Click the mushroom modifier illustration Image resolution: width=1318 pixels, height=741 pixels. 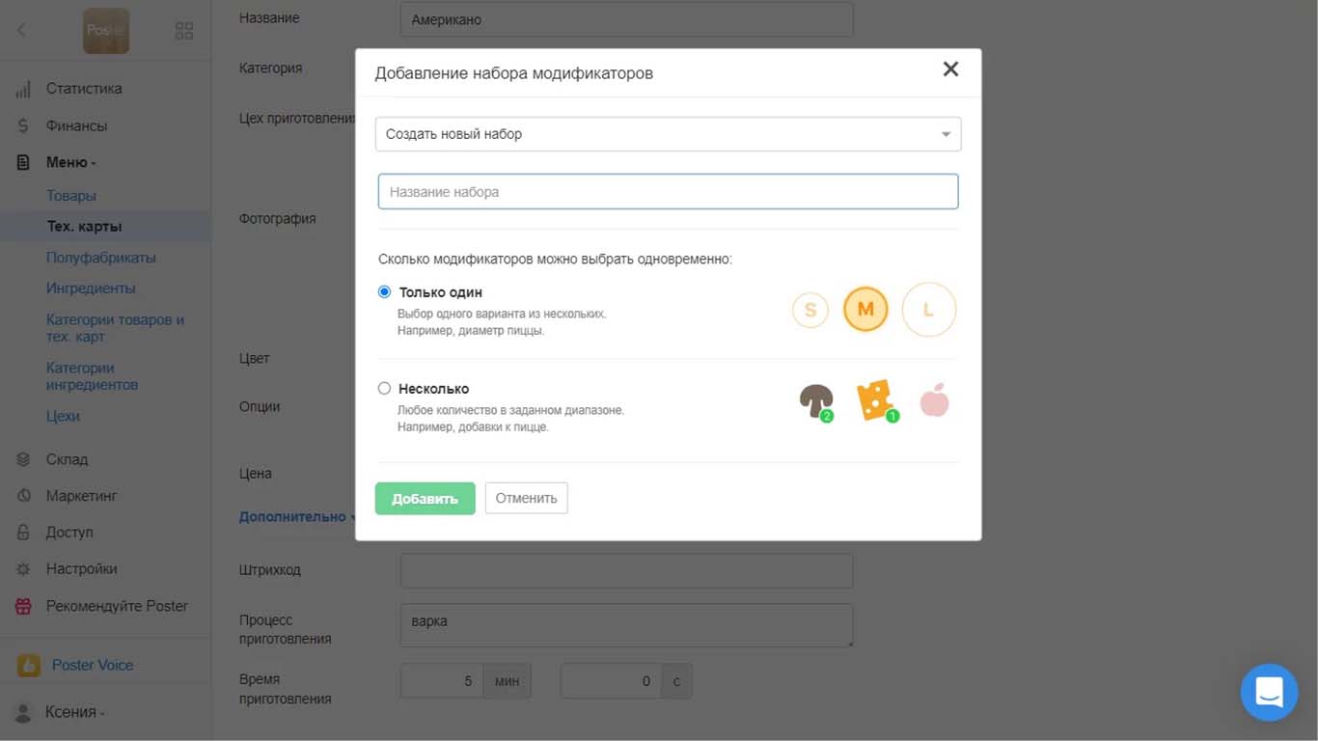tap(817, 401)
